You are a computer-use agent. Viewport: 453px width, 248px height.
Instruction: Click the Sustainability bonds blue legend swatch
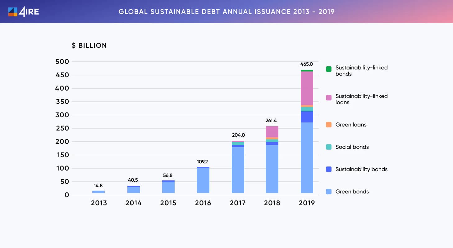(x=329, y=169)
